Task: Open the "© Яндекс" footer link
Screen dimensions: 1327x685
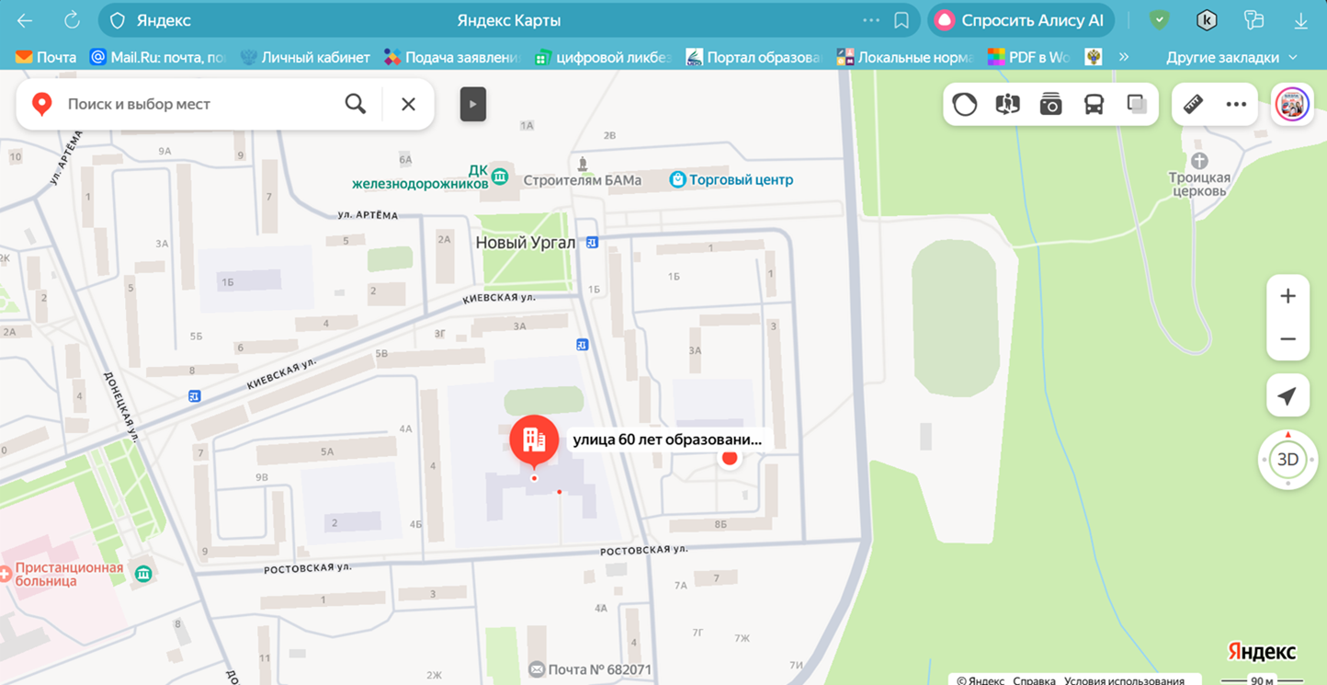Action: [x=981, y=680]
